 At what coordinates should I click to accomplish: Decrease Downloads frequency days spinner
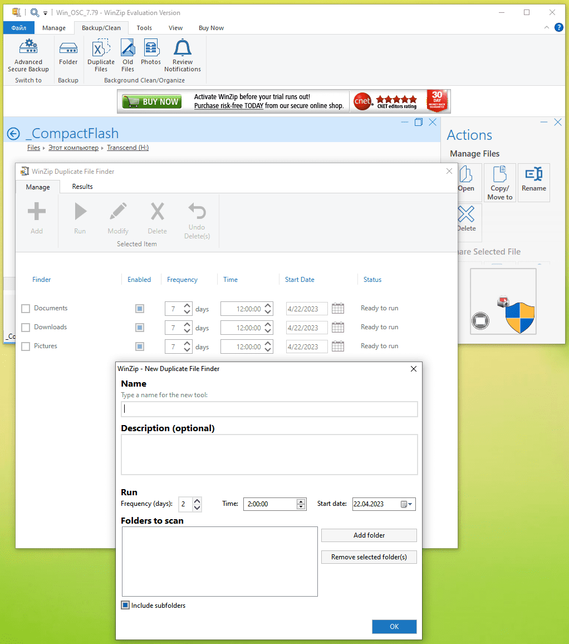(x=187, y=330)
